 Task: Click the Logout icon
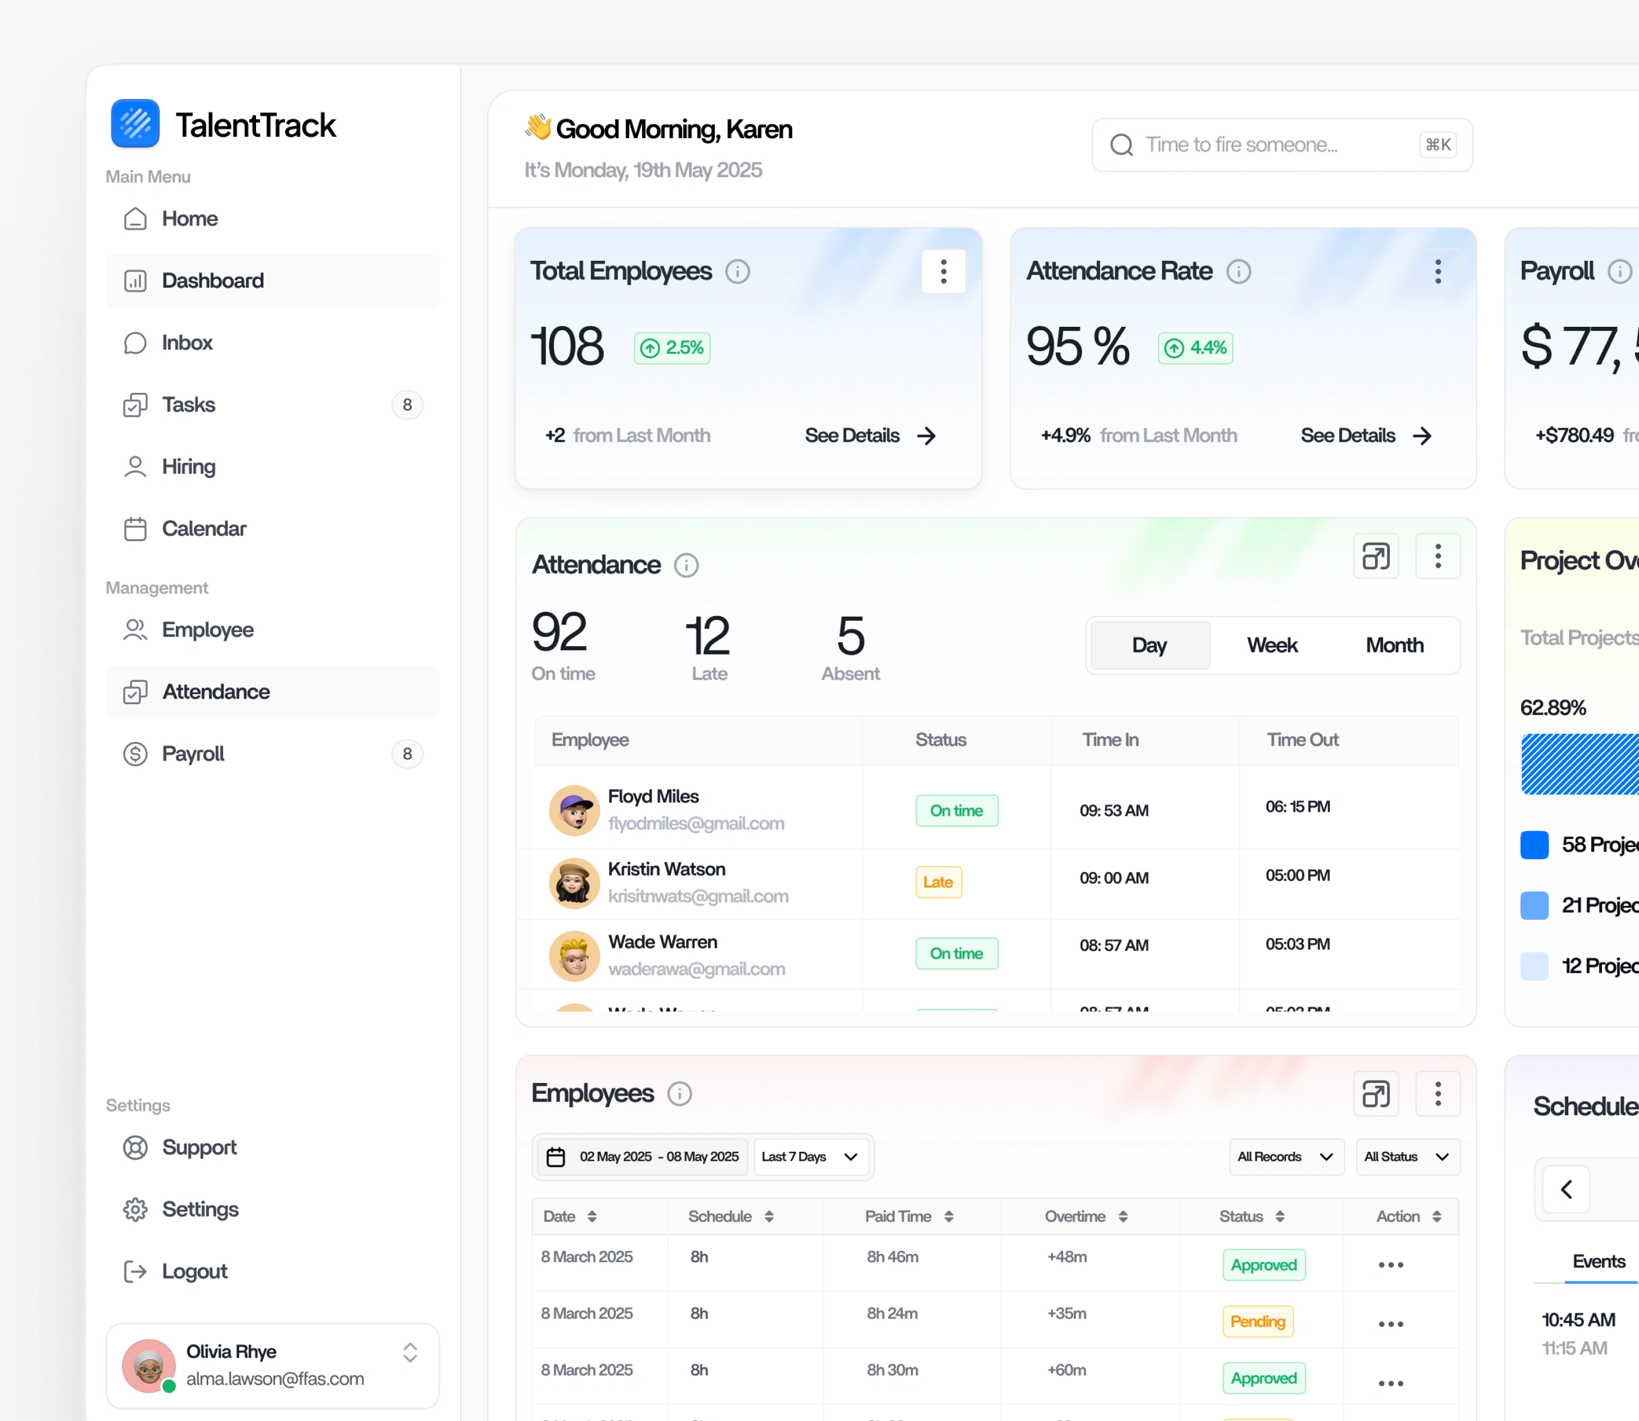(x=135, y=1271)
